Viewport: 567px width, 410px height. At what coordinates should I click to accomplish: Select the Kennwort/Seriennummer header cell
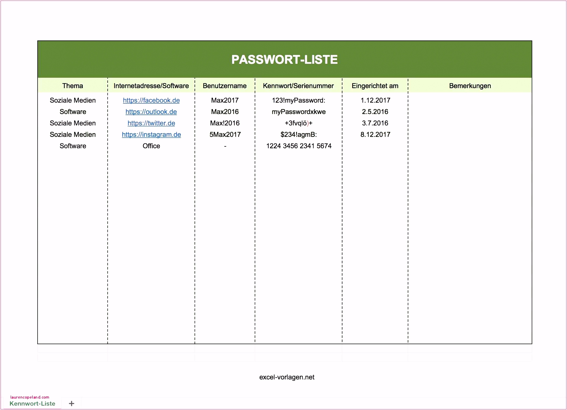[x=298, y=86]
